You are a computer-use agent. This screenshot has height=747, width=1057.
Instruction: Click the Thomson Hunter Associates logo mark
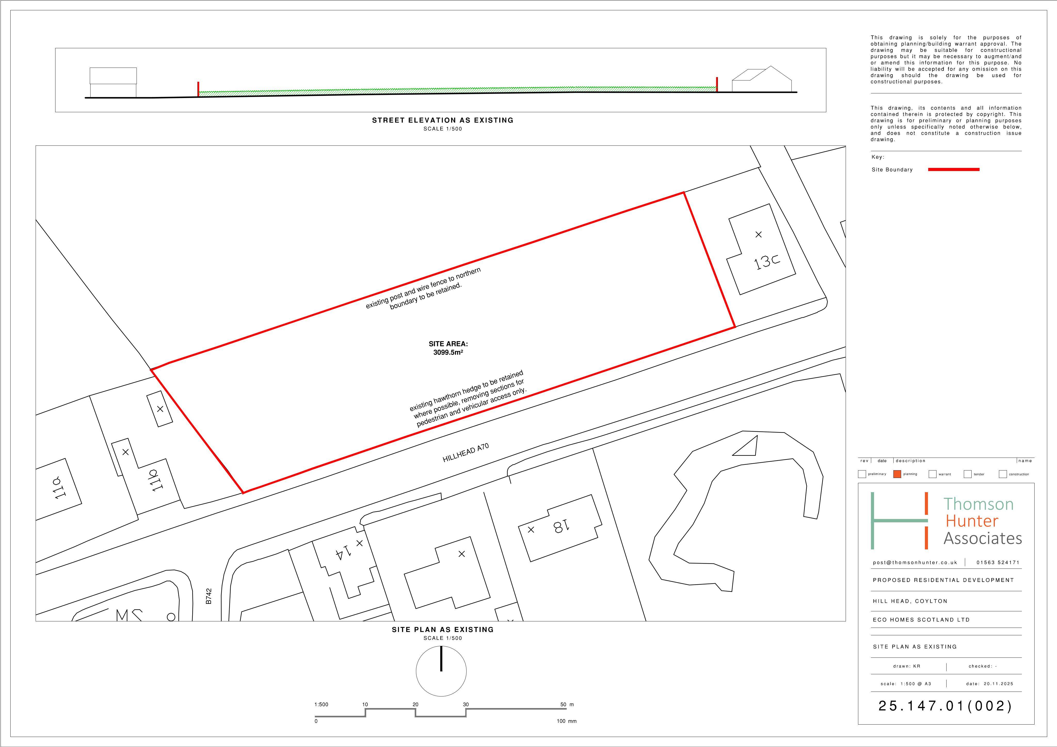pos(900,521)
